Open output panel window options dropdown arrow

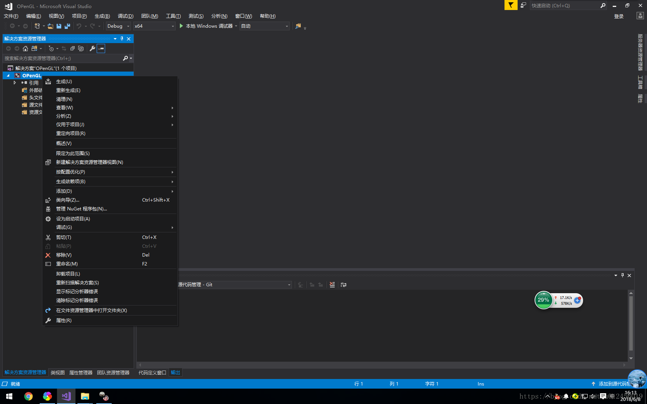click(x=616, y=275)
